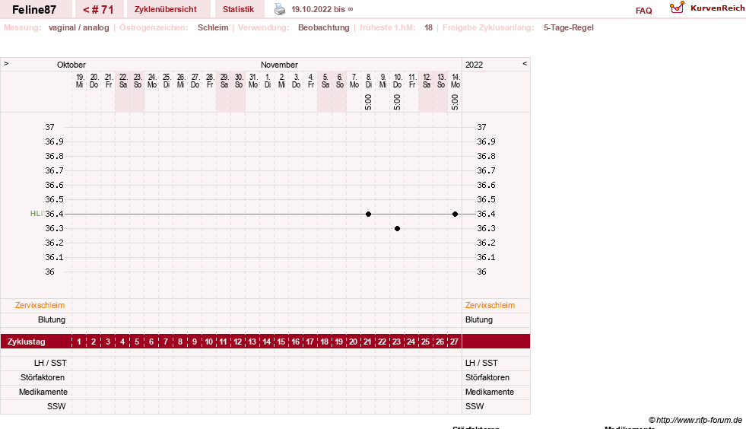Click the '<' arrow next to 2022
Viewport: 746px width, 429px height.
(525, 63)
